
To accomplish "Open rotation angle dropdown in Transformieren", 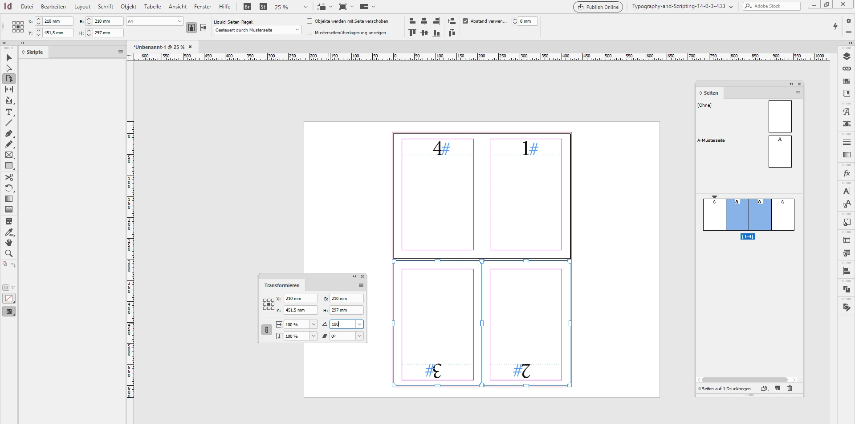I will coord(359,324).
